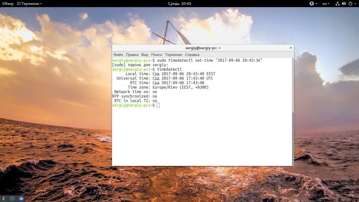Click the volume speaker icon

point(344,4)
